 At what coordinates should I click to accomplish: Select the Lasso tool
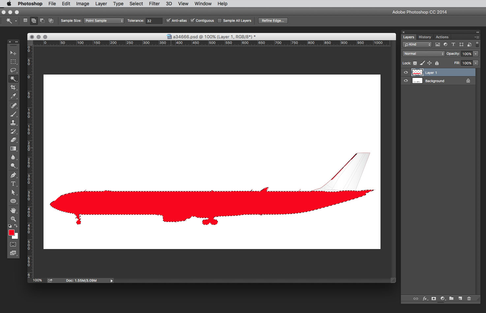pos(13,70)
